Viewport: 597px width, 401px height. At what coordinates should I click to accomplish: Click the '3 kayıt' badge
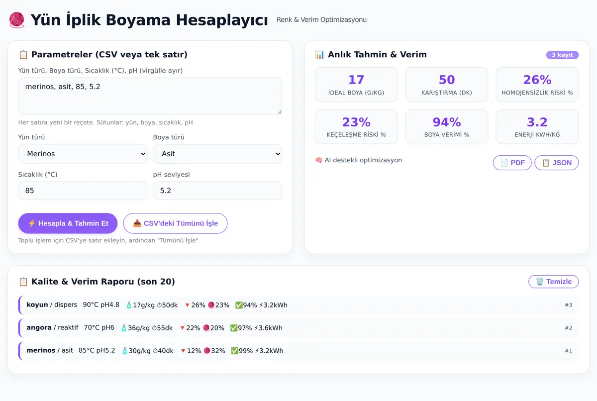click(562, 55)
